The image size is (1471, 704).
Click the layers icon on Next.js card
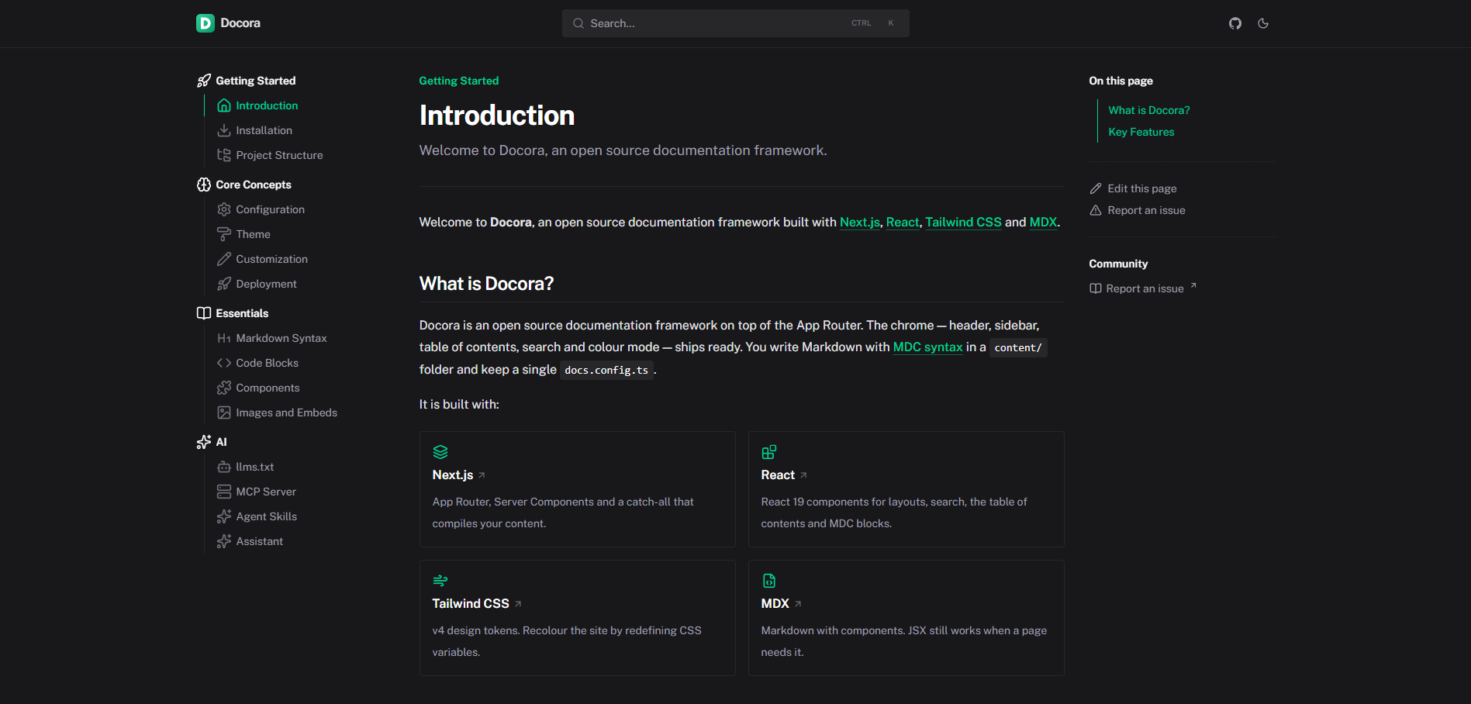coord(440,452)
